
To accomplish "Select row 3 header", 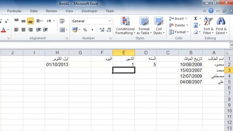I will click(229, 70).
